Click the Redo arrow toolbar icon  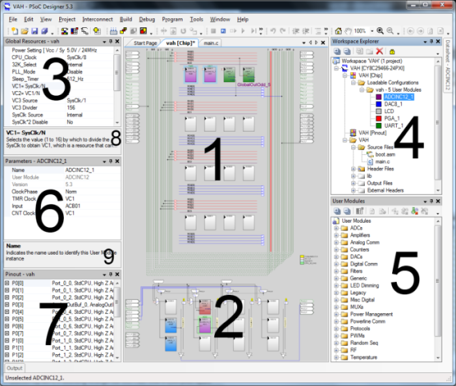[283, 31]
